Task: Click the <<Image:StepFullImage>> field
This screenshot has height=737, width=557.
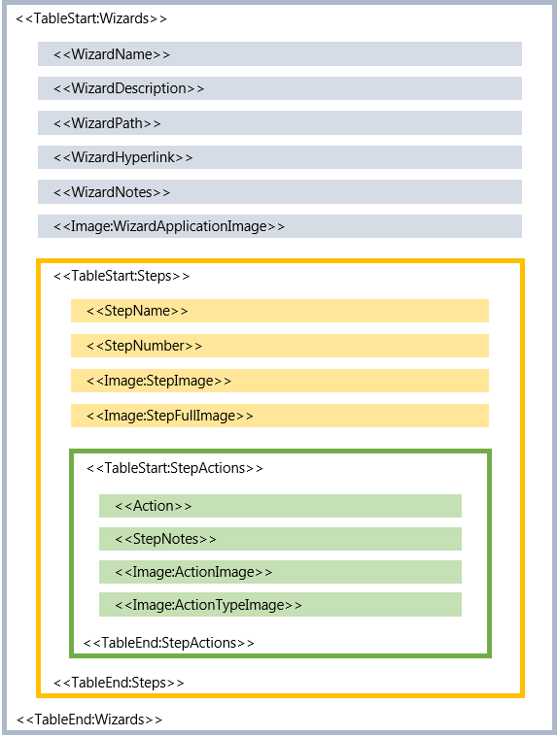Action: pos(280,416)
